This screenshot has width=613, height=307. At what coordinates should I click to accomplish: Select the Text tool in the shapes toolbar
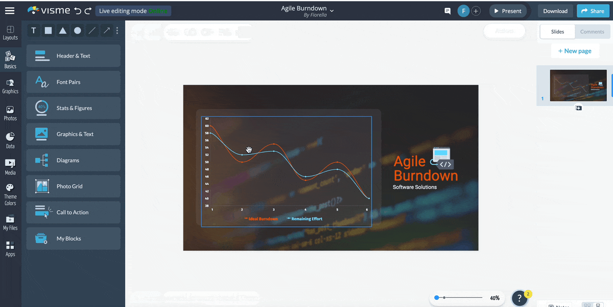pyautogui.click(x=33, y=31)
